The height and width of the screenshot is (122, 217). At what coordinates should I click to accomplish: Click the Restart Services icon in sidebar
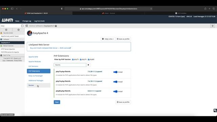pos(1,46)
